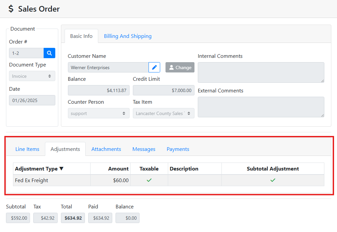Click the Date field
The width and height of the screenshot is (337, 232).
[x=32, y=100]
